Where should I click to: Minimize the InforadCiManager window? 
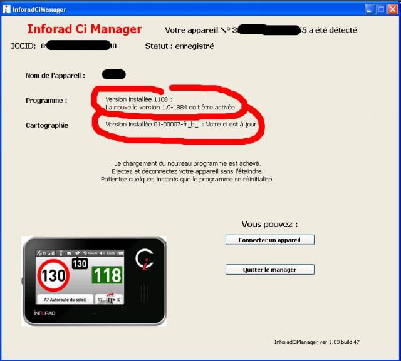point(369,9)
